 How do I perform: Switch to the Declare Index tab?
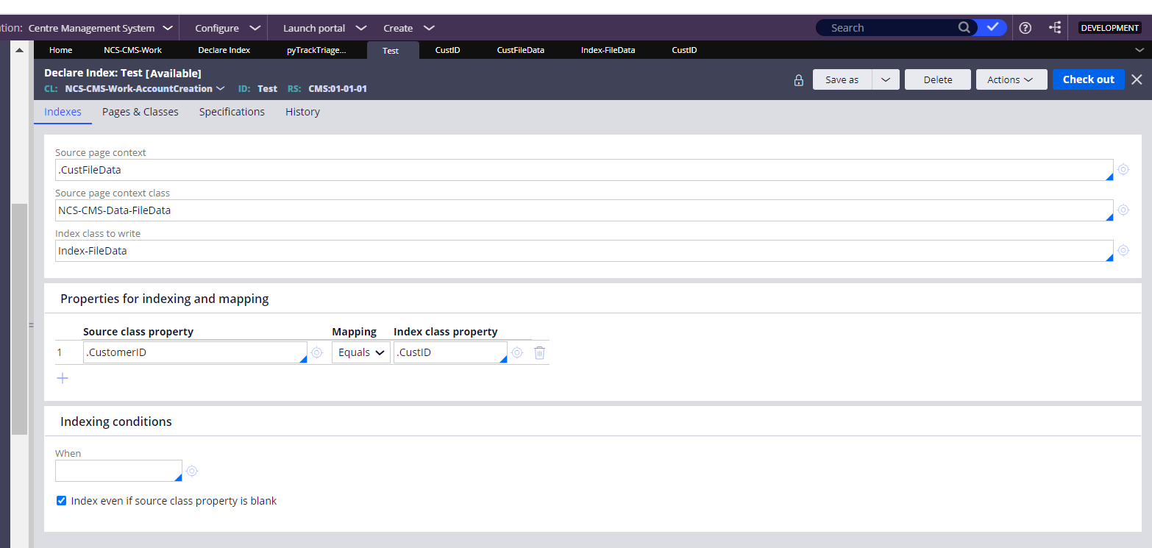tap(224, 50)
